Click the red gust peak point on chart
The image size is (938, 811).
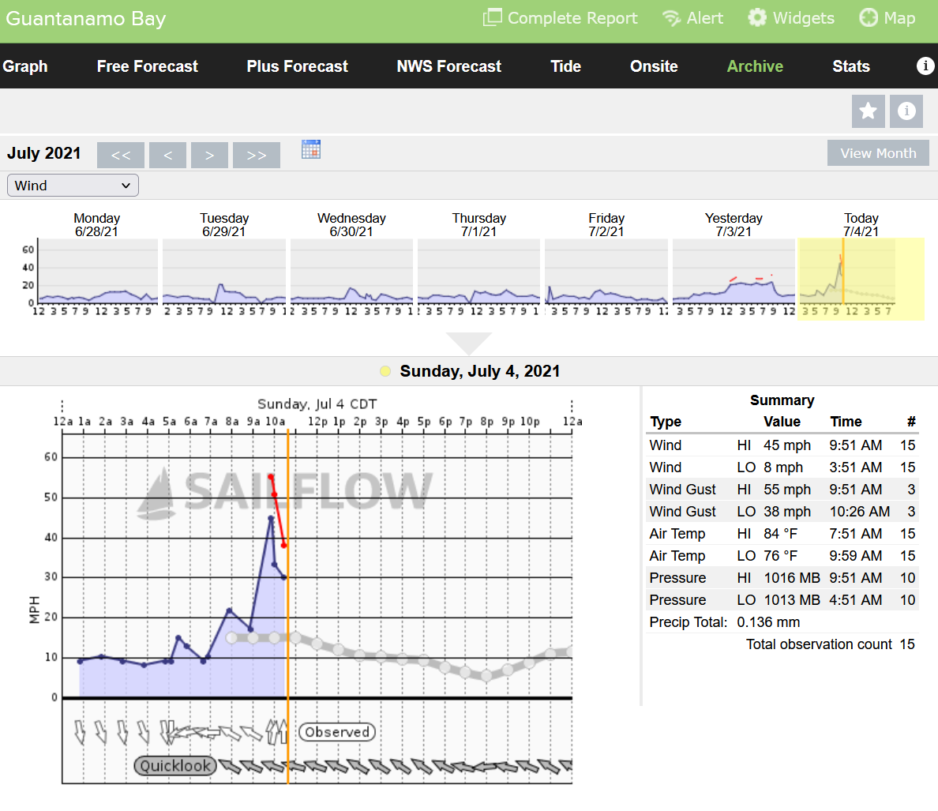[271, 477]
